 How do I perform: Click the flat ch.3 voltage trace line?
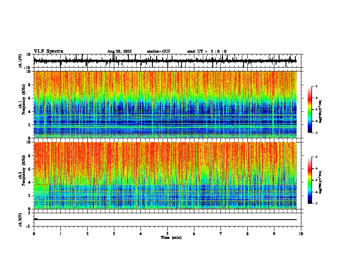coord(165,220)
